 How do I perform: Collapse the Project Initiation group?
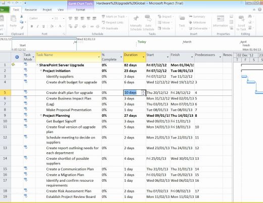tap(41, 71)
